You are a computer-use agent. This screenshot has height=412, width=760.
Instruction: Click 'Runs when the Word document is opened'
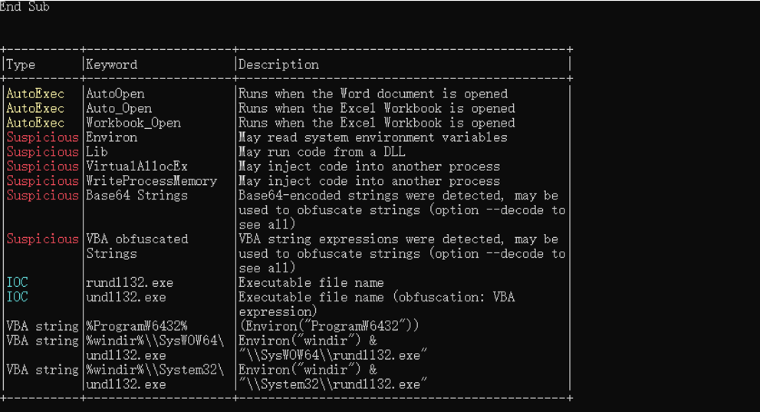pos(373,94)
